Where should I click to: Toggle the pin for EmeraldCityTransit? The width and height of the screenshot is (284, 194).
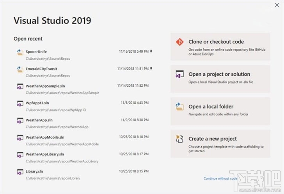[151, 68]
